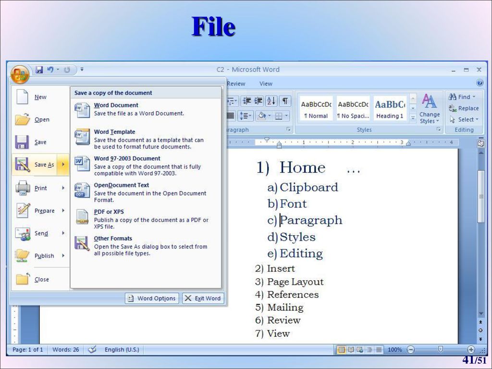492x369 pixels.
Task: Click the round Office button
Action: (x=20, y=74)
